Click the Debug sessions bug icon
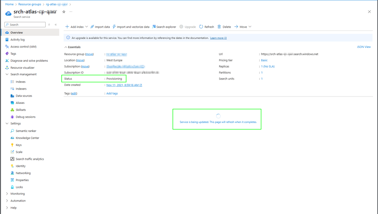 pyautogui.click(x=12, y=117)
